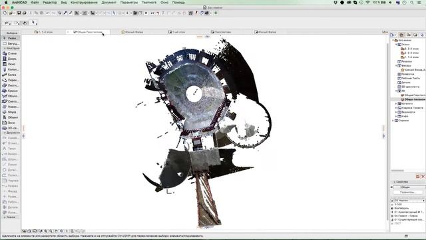Screen dimensions: 426x240
Task: Select 3D-документы in Navigator tree
Action: pos(409,87)
